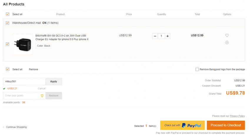Viewport: 250px width, 138px height.
Task: Click the Color: Black option tag
Action: point(44,46)
